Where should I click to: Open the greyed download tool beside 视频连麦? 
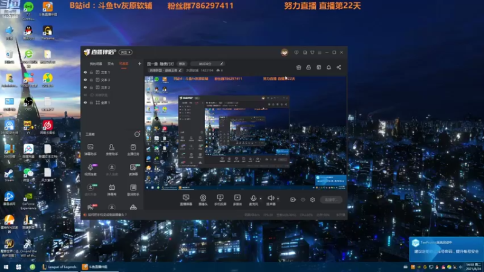coord(112,170)
